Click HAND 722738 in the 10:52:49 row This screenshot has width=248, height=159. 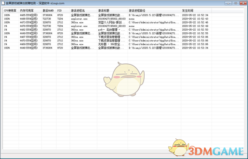coord(47,26)
